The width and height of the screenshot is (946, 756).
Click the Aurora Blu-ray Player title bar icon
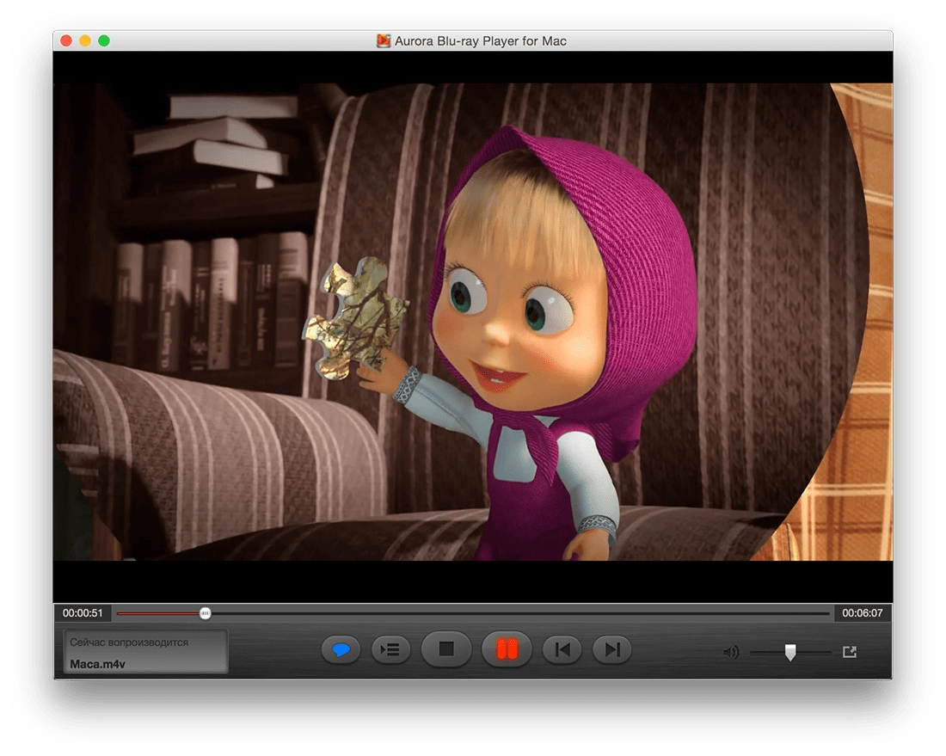383,40
